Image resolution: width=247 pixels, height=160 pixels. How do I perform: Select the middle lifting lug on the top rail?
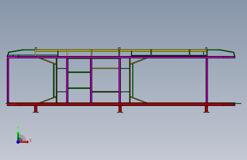(x=119, y=48)
